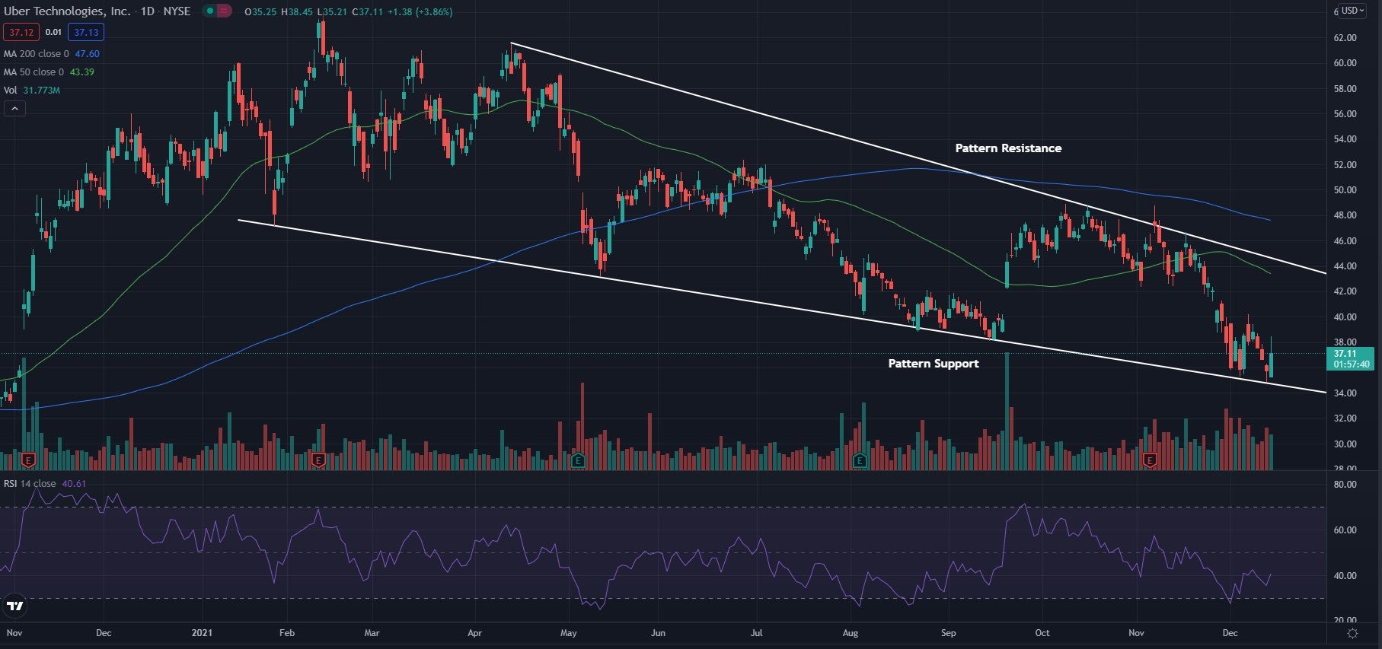
Task: Click the Jun label on time axis
Action: tap(658, 633)
